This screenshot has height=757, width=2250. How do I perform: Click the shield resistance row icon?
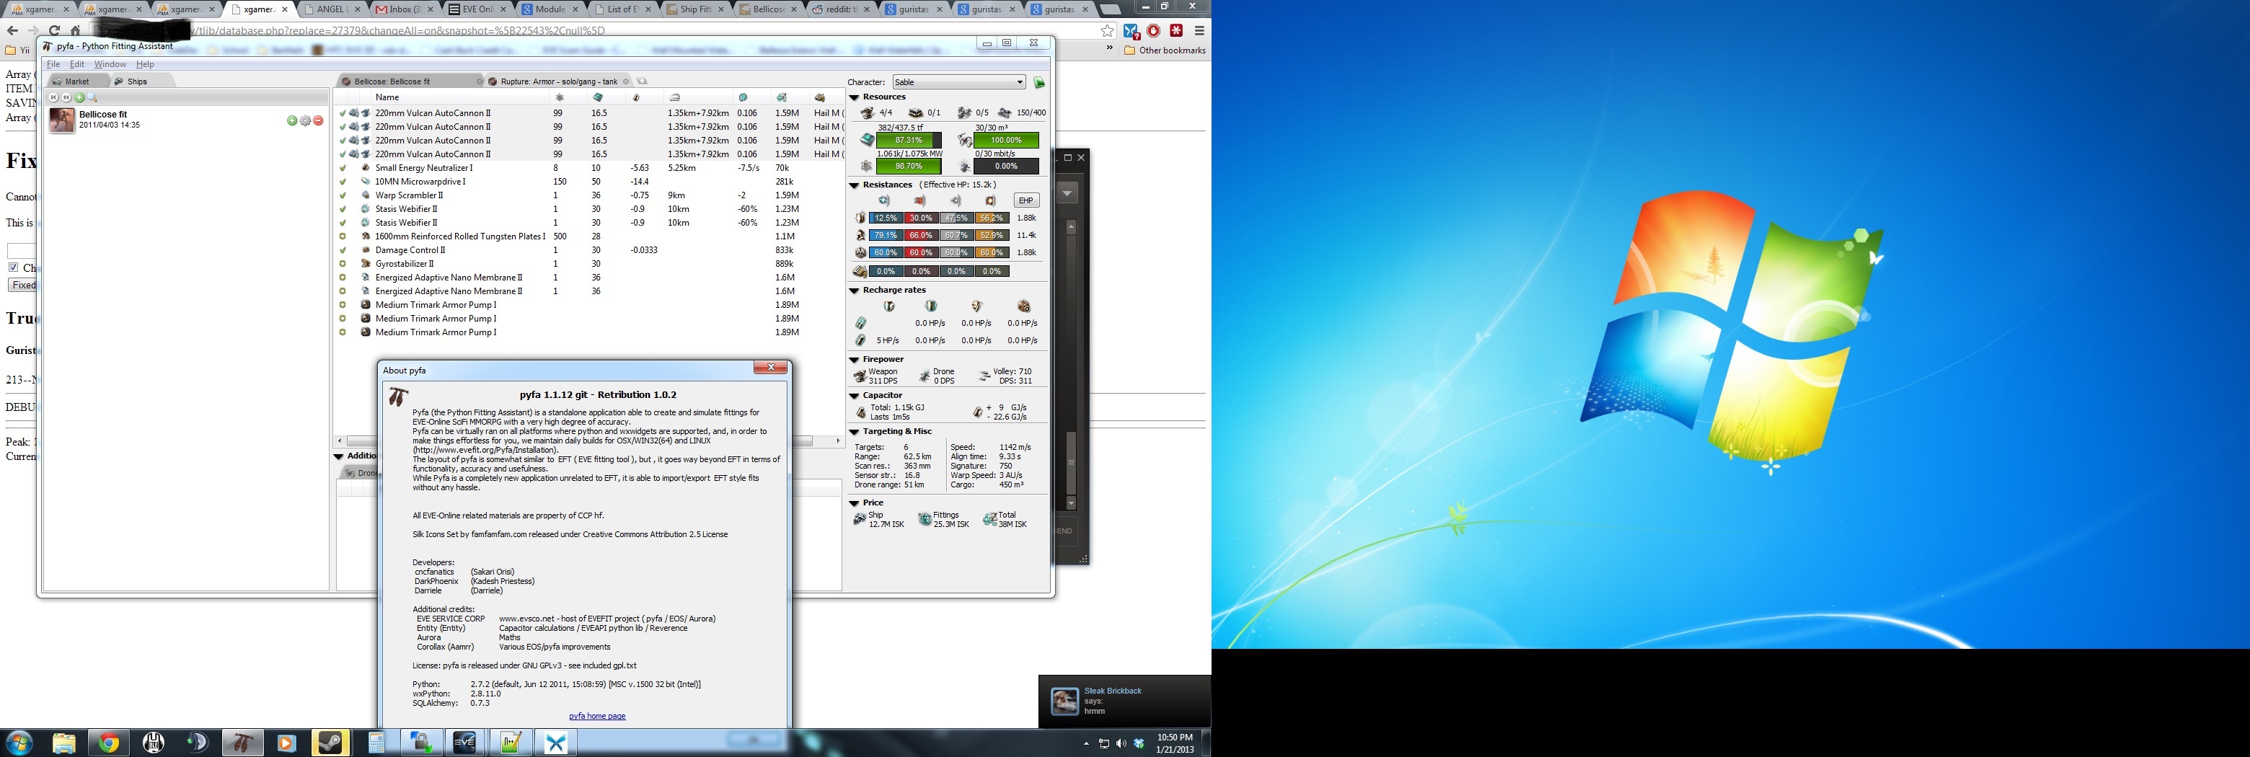[x=860, y=218]
